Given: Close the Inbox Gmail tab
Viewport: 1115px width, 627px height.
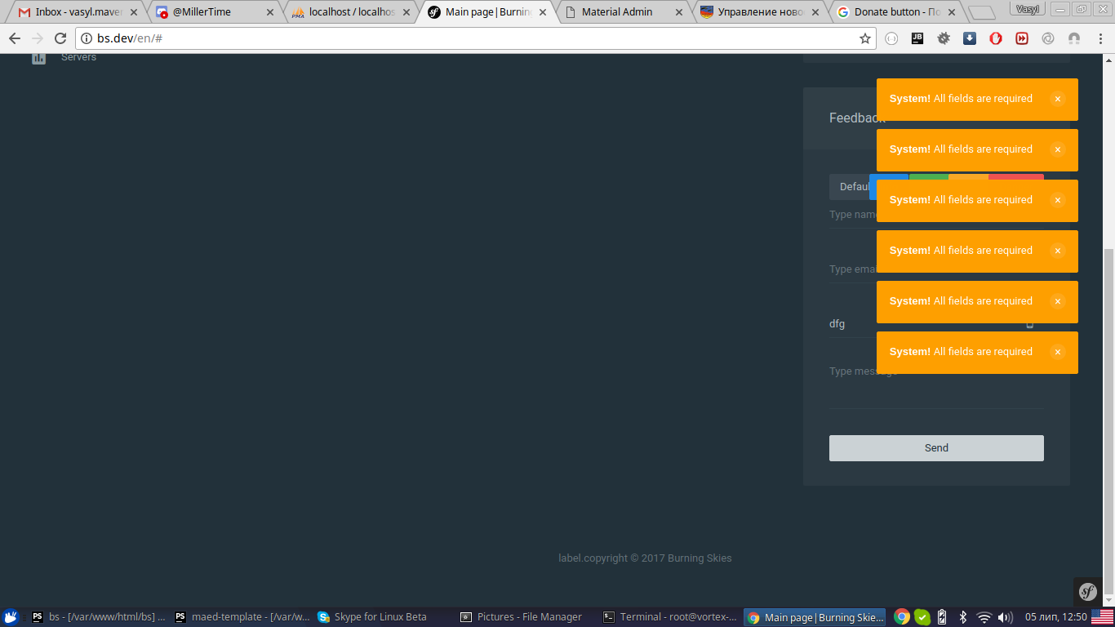Looking at the screenshot, I should [134, 12].
